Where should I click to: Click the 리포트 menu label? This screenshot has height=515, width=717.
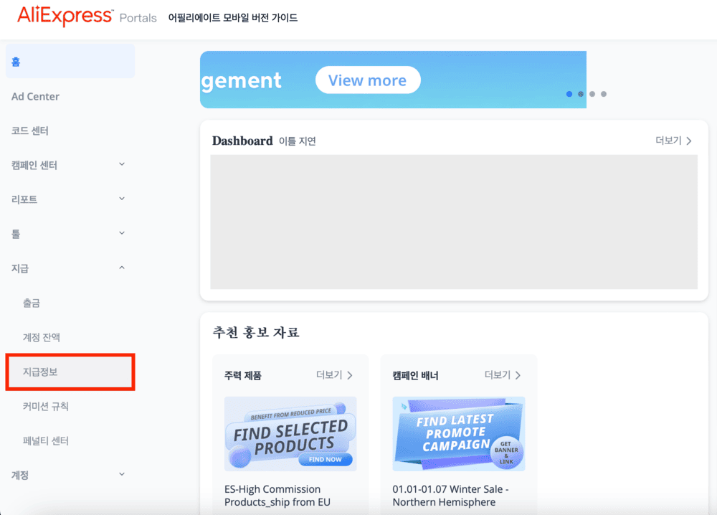pos(24,199)
